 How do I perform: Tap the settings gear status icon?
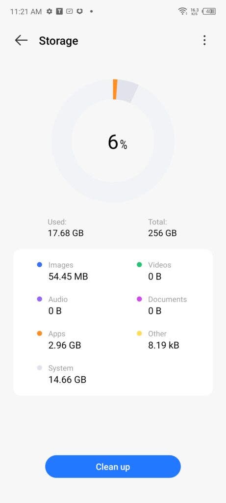pos(49,12)
